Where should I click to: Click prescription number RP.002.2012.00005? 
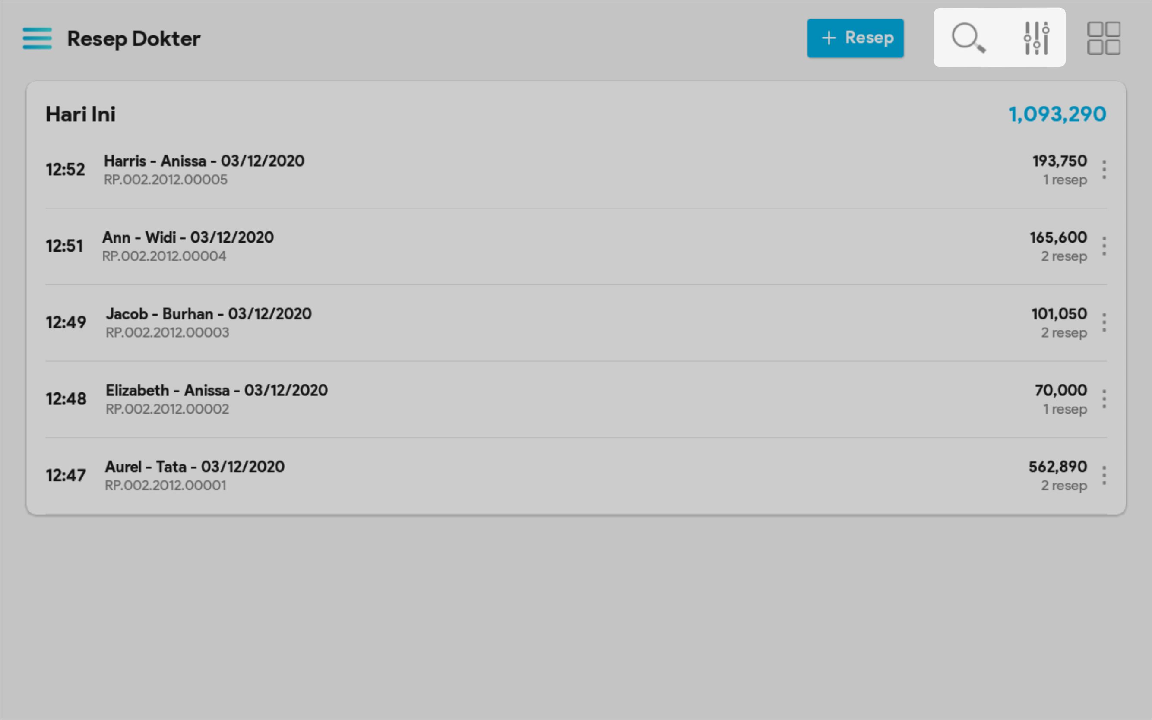click(165, 180)
